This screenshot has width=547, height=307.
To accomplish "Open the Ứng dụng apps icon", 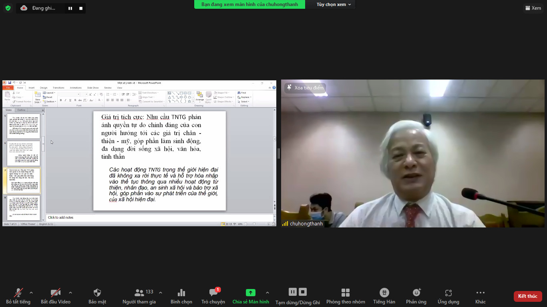I will click(448, 293).
